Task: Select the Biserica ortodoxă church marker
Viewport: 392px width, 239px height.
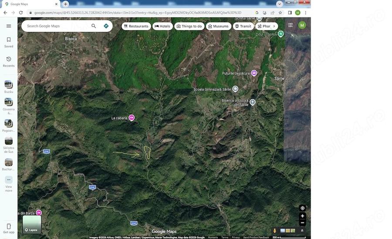Action: point(253,102)
